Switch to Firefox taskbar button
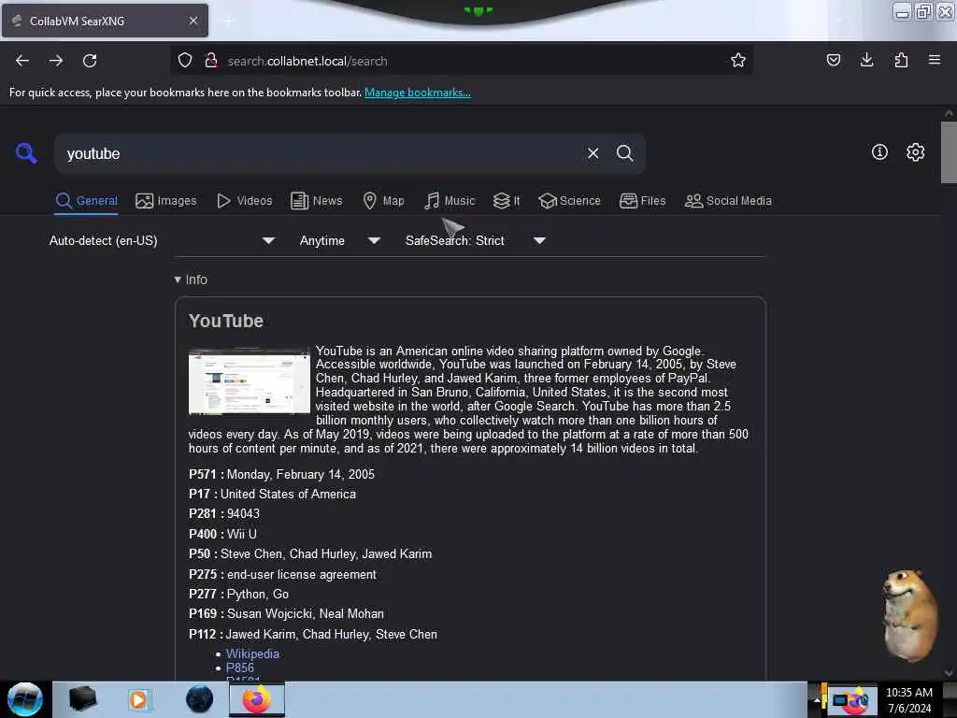This screenshot has width=957, height=718. tap(257, 699)
